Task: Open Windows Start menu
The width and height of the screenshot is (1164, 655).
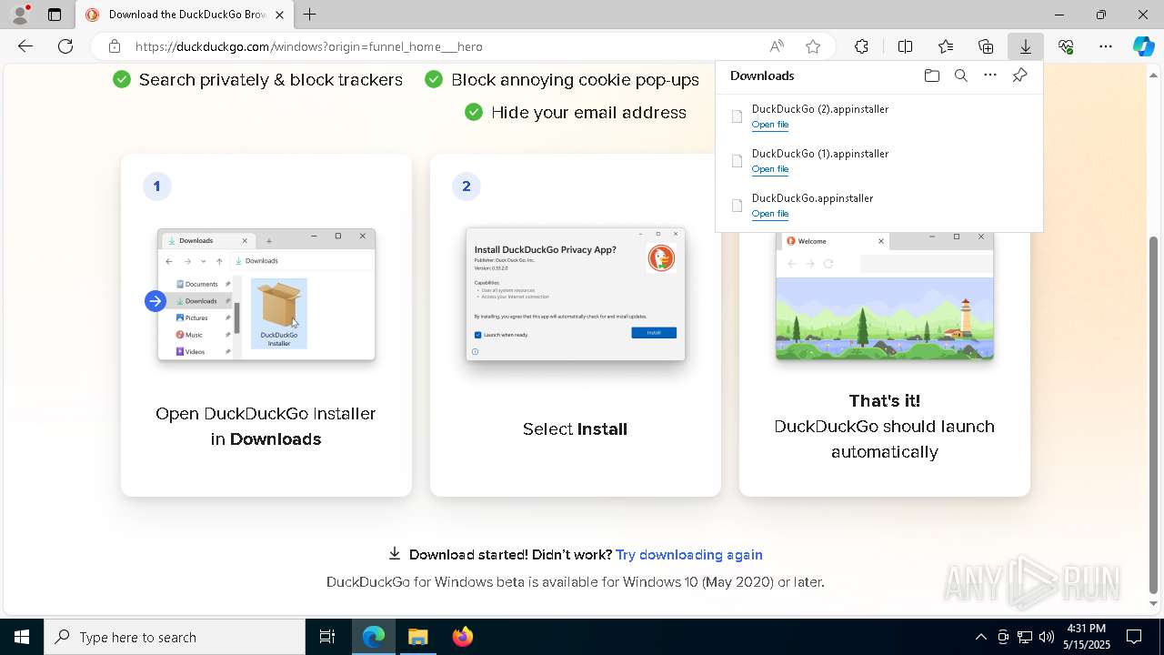Action: [x=22, y=637]
